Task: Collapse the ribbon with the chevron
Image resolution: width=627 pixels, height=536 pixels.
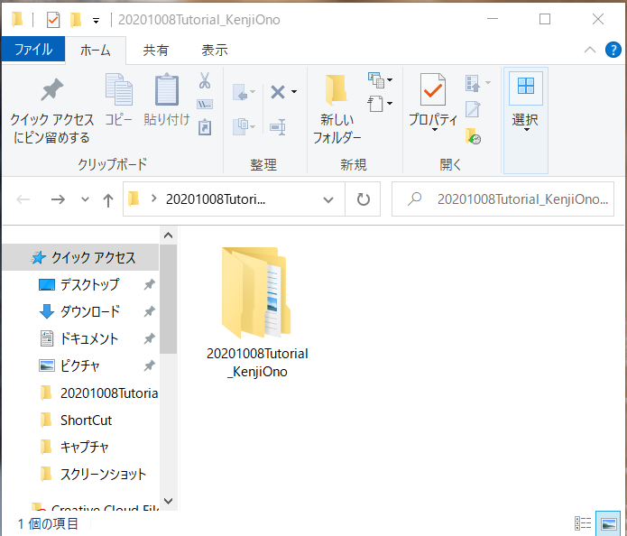Action: [x=590, y=50]
